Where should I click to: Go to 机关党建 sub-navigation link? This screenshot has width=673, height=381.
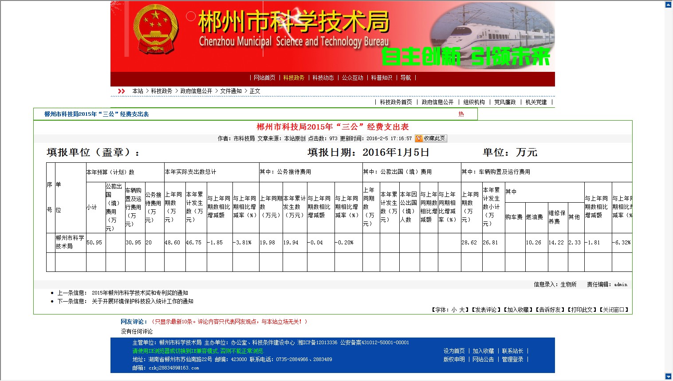click(x=536, y=102)
